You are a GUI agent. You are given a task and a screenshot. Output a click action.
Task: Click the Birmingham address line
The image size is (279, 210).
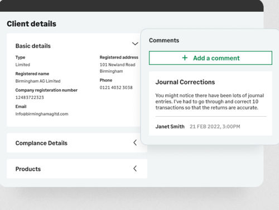[111, 71]
